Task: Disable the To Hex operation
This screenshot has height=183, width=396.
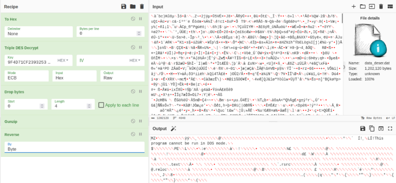Action: coord(133,19)
